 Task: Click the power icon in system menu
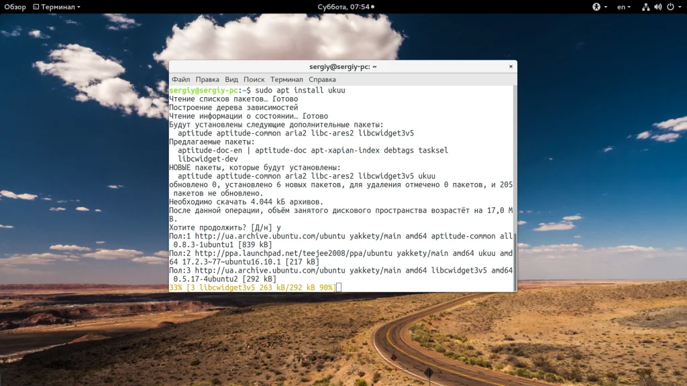click(670, 7)
